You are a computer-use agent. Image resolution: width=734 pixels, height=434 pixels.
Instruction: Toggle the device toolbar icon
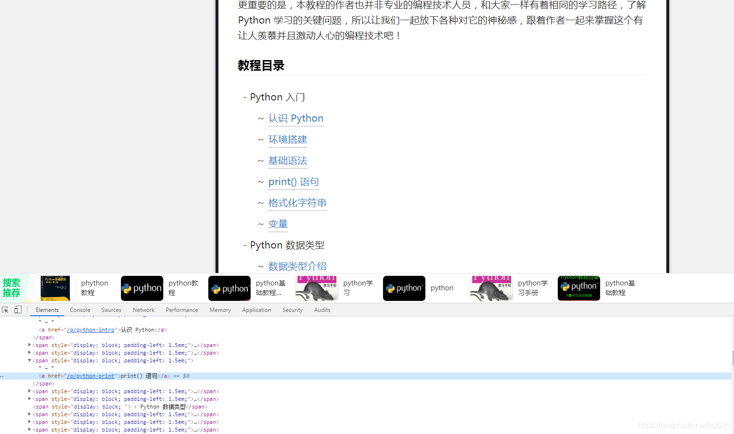coord(18,310)
